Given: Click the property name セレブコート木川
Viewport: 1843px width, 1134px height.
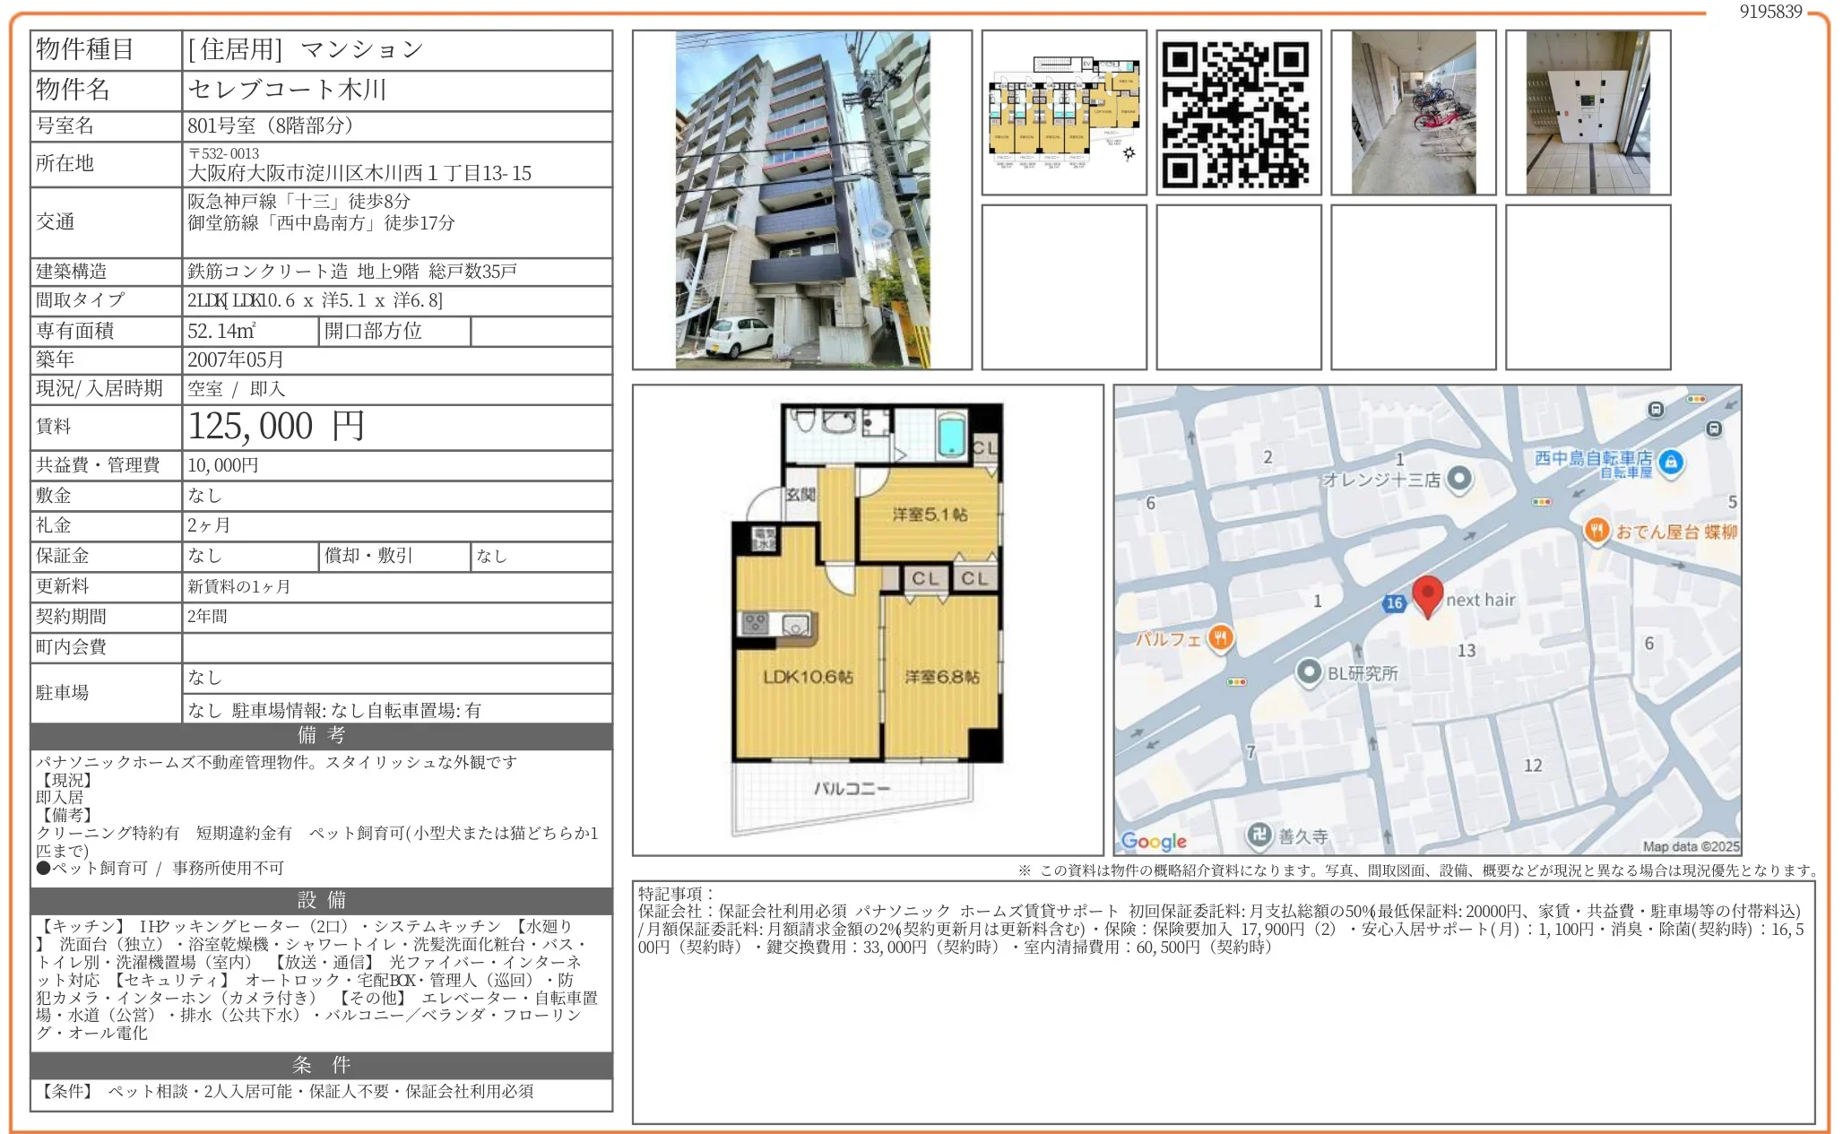Looking at the screenshot, I should coord(287,90).
